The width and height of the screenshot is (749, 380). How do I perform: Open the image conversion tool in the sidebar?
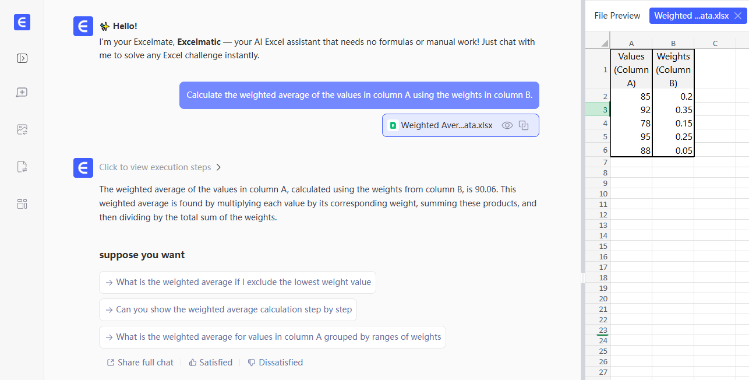22,129
